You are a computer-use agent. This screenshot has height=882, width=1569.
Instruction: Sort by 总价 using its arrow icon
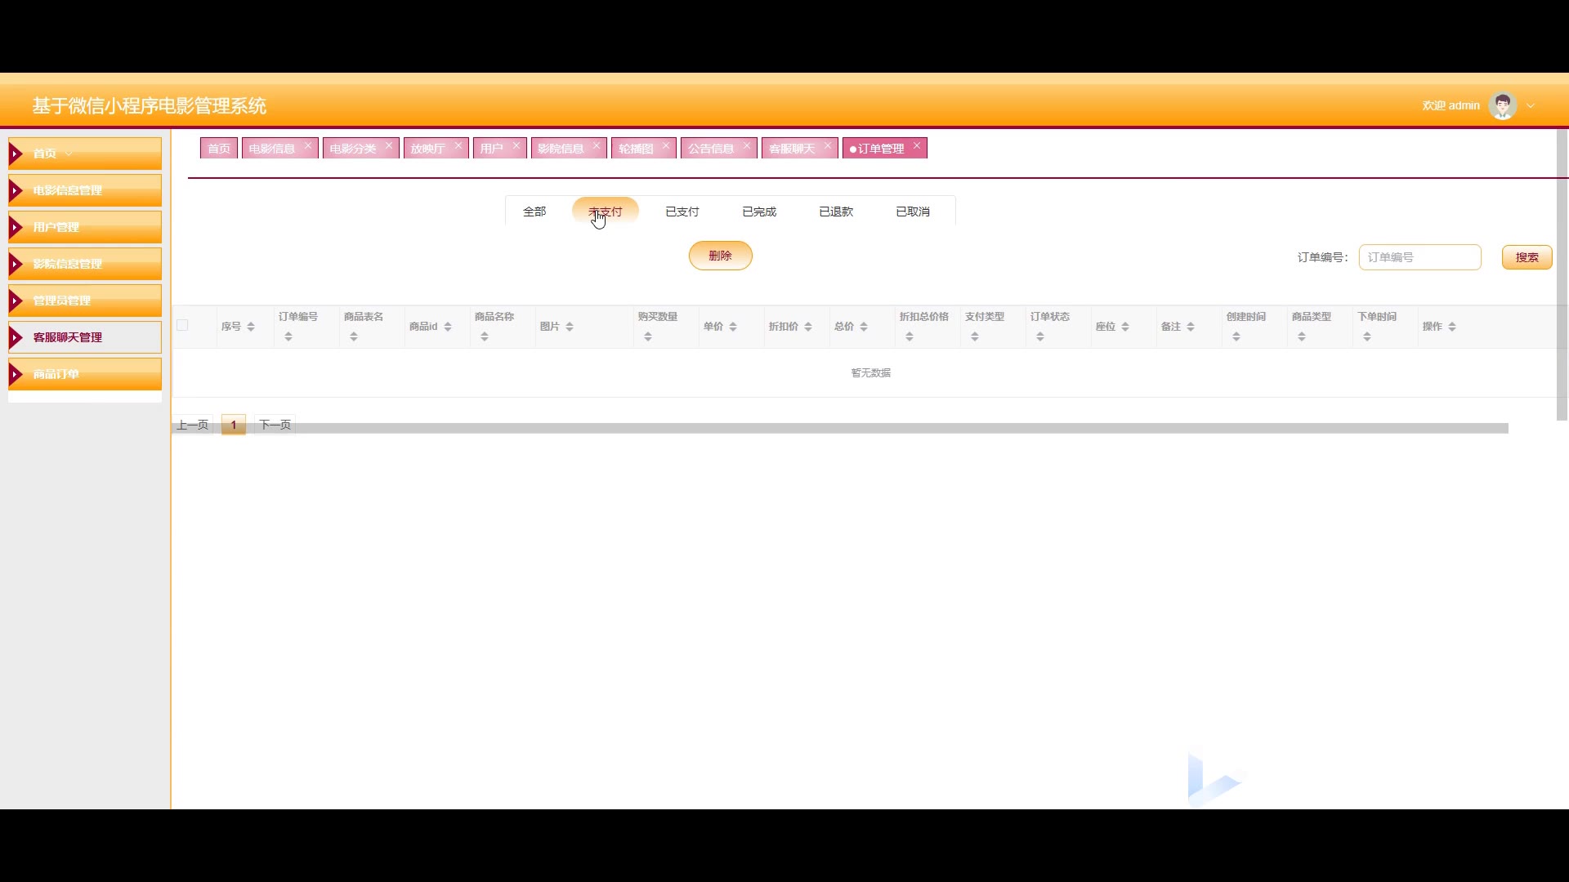click(864, 327)
